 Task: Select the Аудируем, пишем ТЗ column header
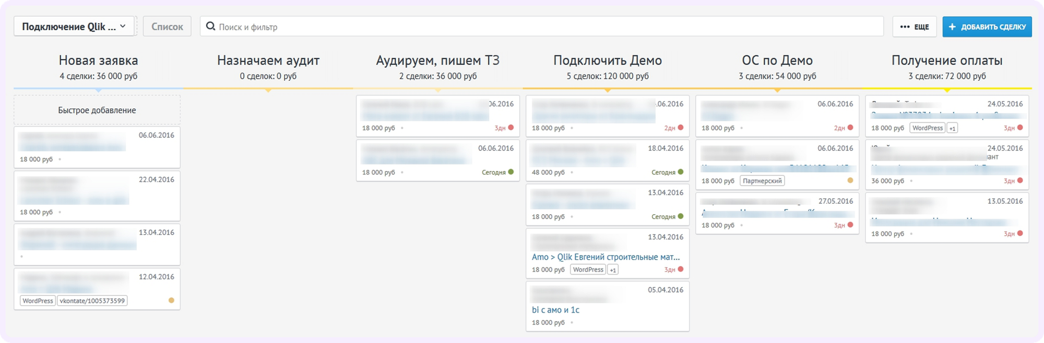(x=438, y=60)
